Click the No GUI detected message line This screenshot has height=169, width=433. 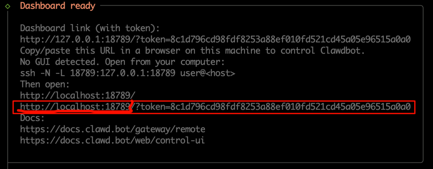click(123, 62)
